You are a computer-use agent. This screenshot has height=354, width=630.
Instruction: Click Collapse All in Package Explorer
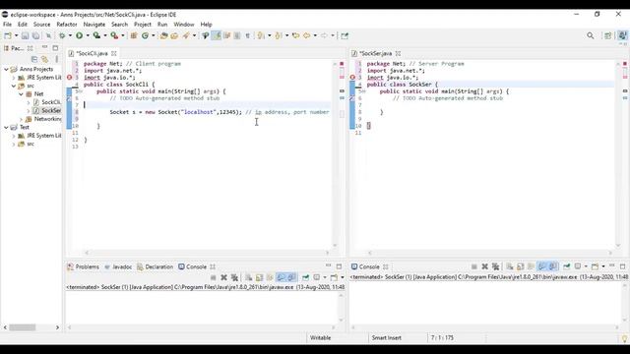[x=34, y=59]
